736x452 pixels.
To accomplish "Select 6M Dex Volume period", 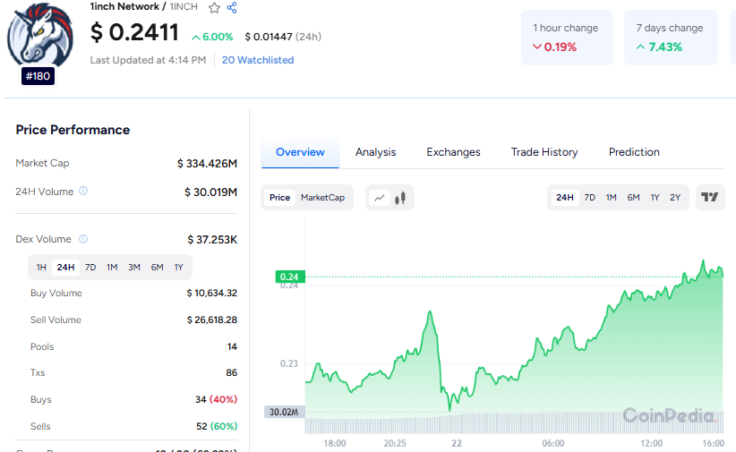I will (x=158, y=267).
